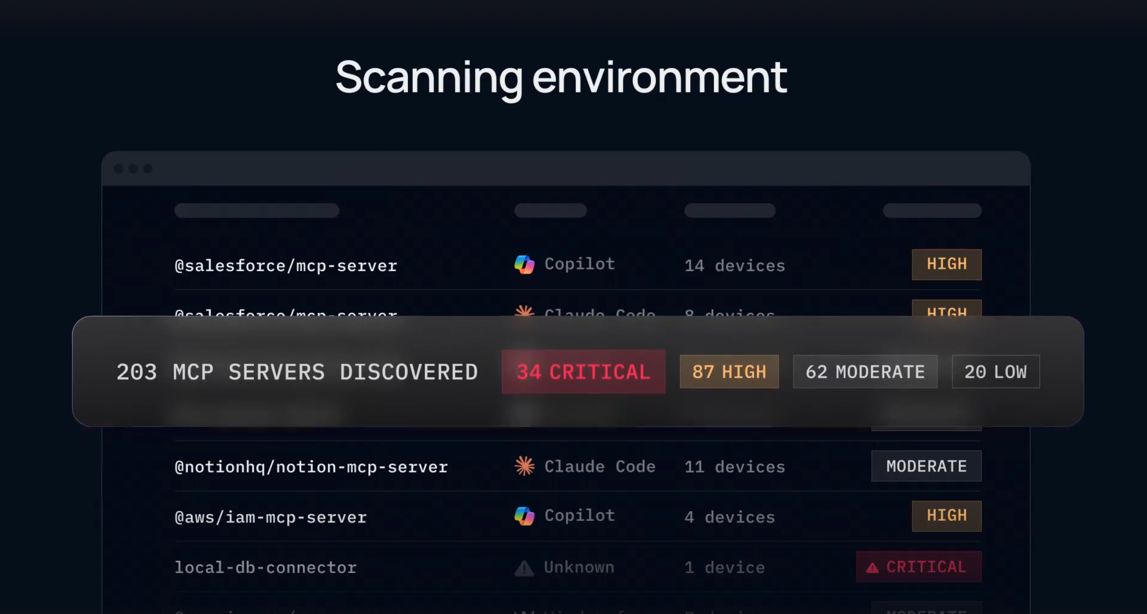Click the Copilot logo in the salesforce 14 devices row
Screen dimensions: 1147x614
(524, 265)
